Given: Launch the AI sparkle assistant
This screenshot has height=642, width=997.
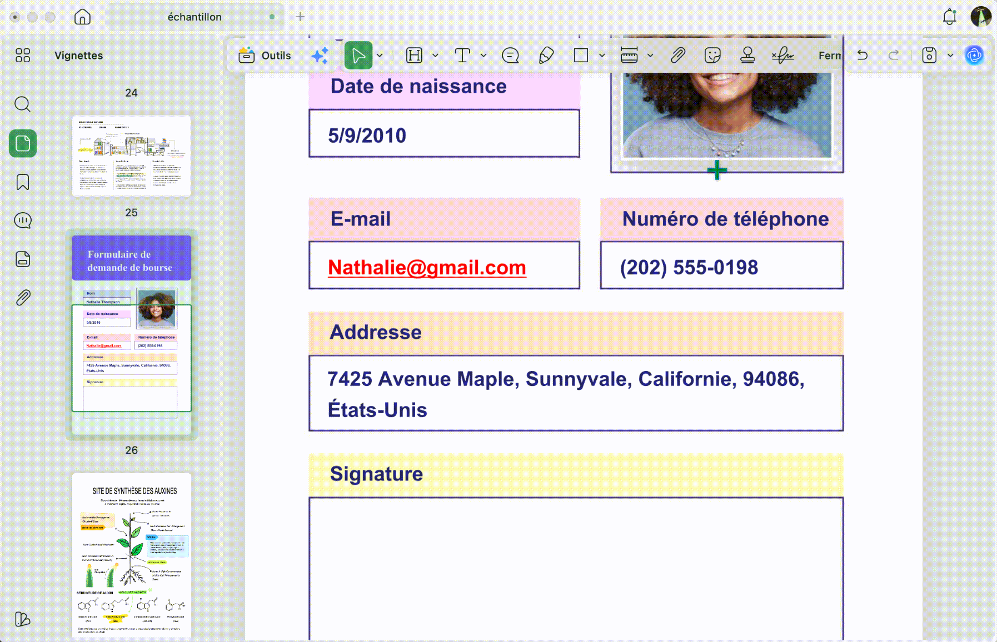Looking at the screenshot, I should point(320,55).
